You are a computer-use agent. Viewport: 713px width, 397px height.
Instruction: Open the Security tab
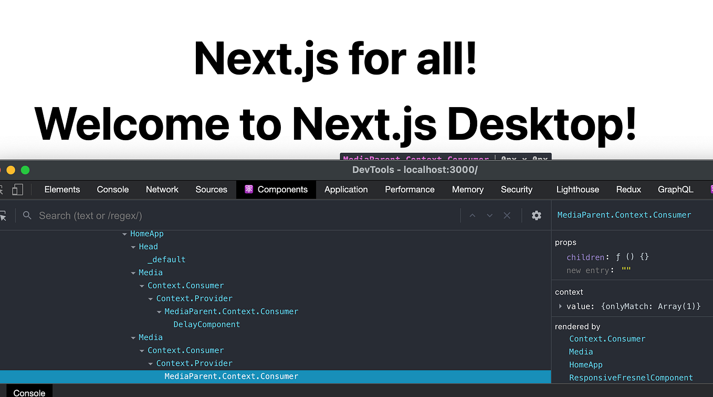[517, 190]
